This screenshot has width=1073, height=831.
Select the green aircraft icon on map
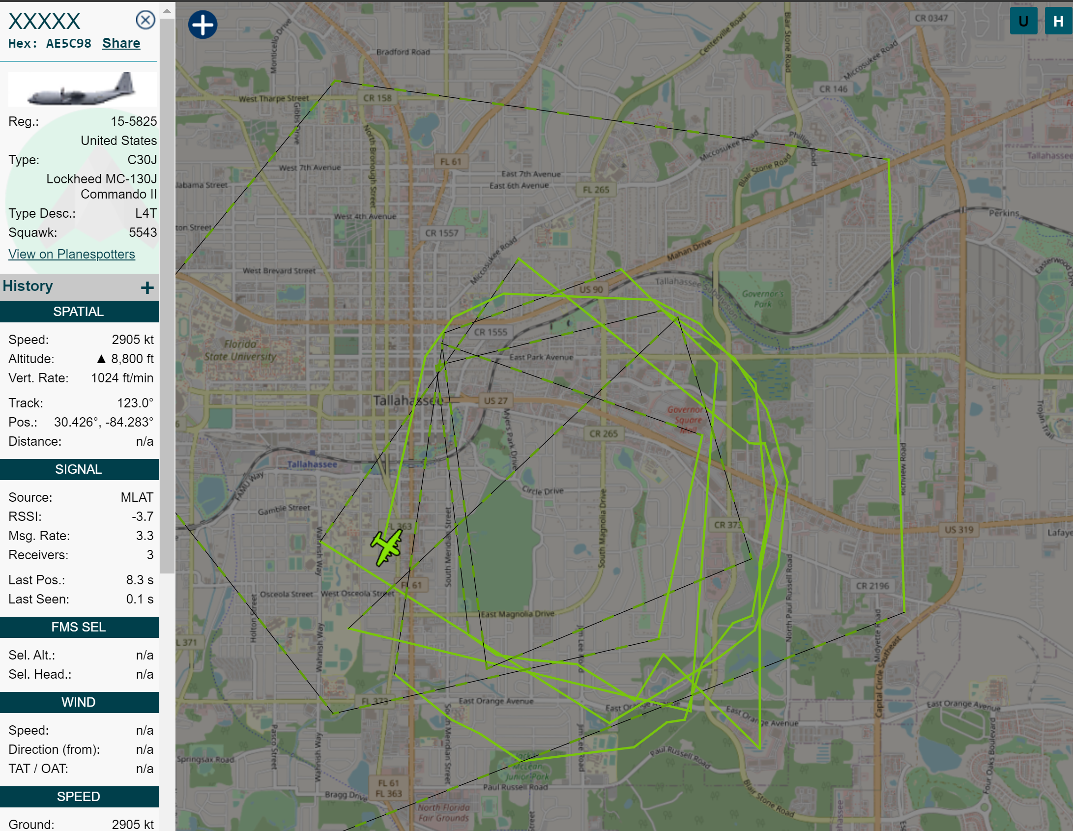(387, 547)
